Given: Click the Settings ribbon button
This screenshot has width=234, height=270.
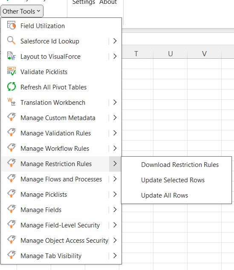Looking at the screenshot, I should point(84,2).
